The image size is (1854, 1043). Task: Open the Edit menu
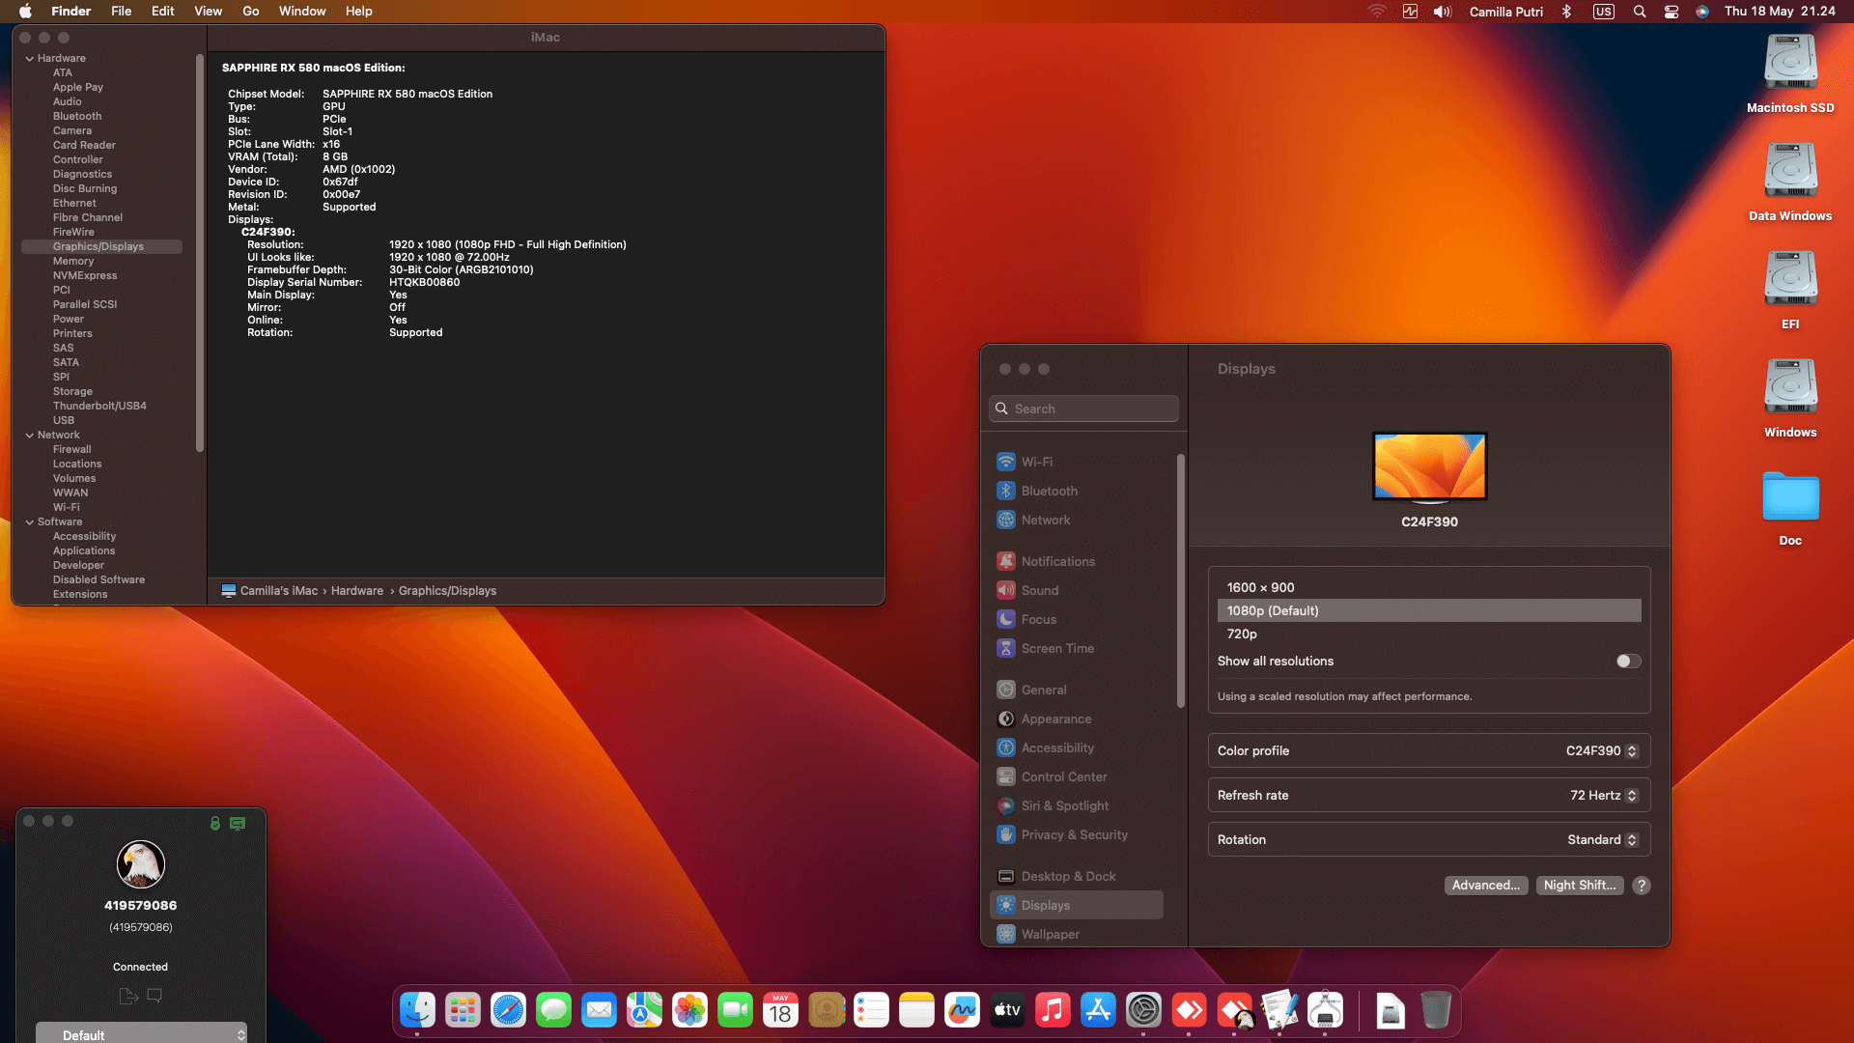click(x=162, y=12)
